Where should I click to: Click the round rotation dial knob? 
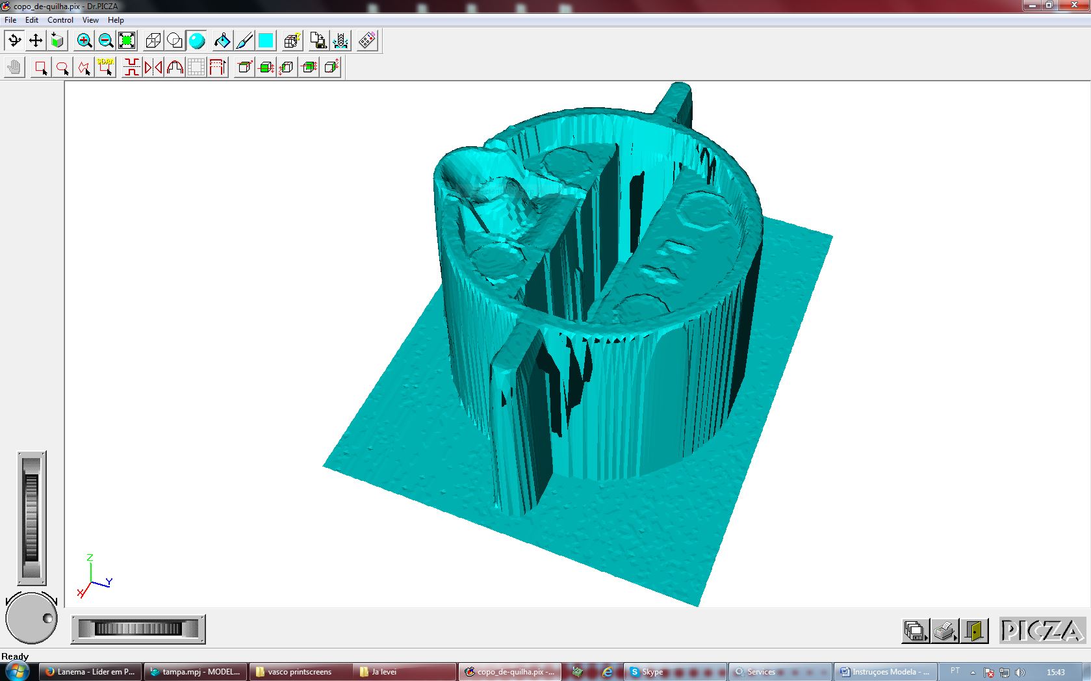31,618
